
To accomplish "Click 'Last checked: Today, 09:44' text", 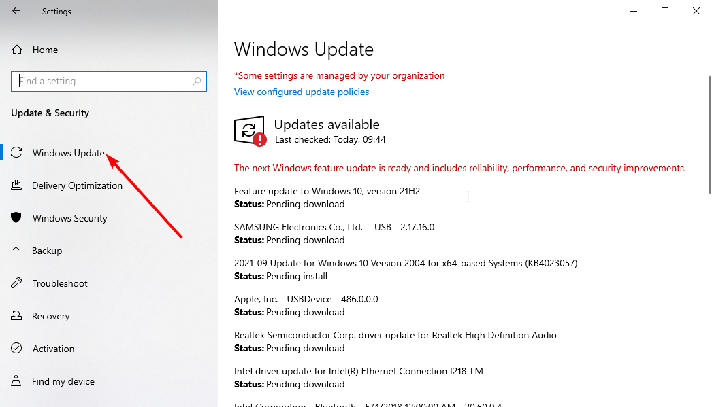I will pyautogui.click(x=330, y=139).
